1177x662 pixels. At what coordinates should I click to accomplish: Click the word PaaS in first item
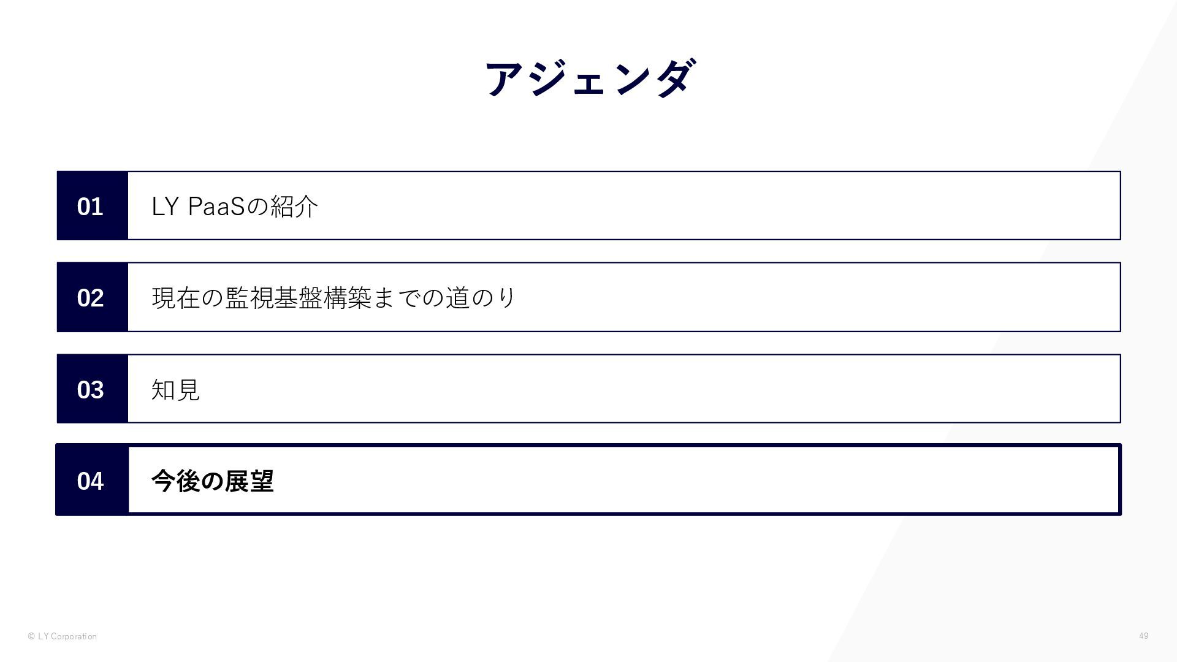216,207
